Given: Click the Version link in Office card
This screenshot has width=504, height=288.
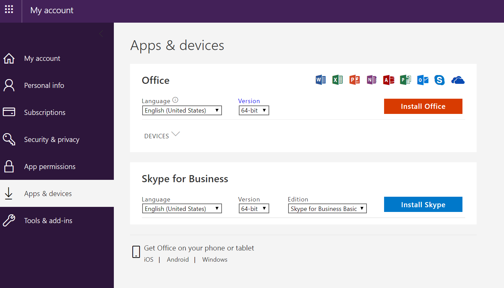Looking at the screenshot, I should pos(249,101).
